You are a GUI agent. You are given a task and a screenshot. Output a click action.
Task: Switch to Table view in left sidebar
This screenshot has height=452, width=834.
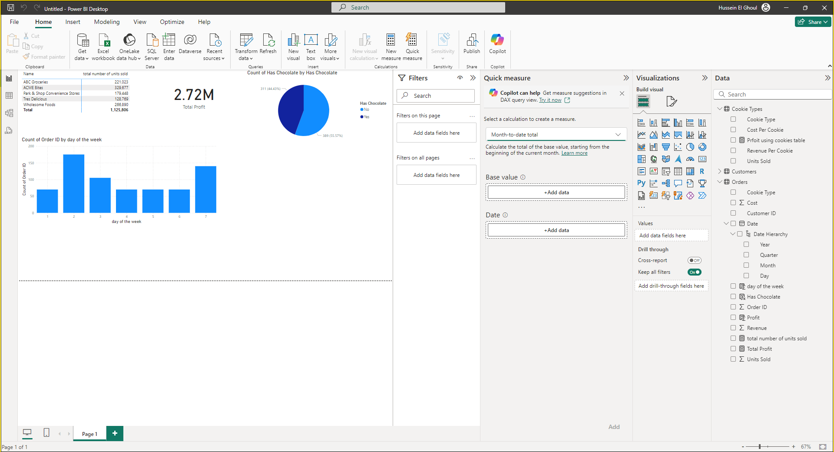[x=9, y=96]
